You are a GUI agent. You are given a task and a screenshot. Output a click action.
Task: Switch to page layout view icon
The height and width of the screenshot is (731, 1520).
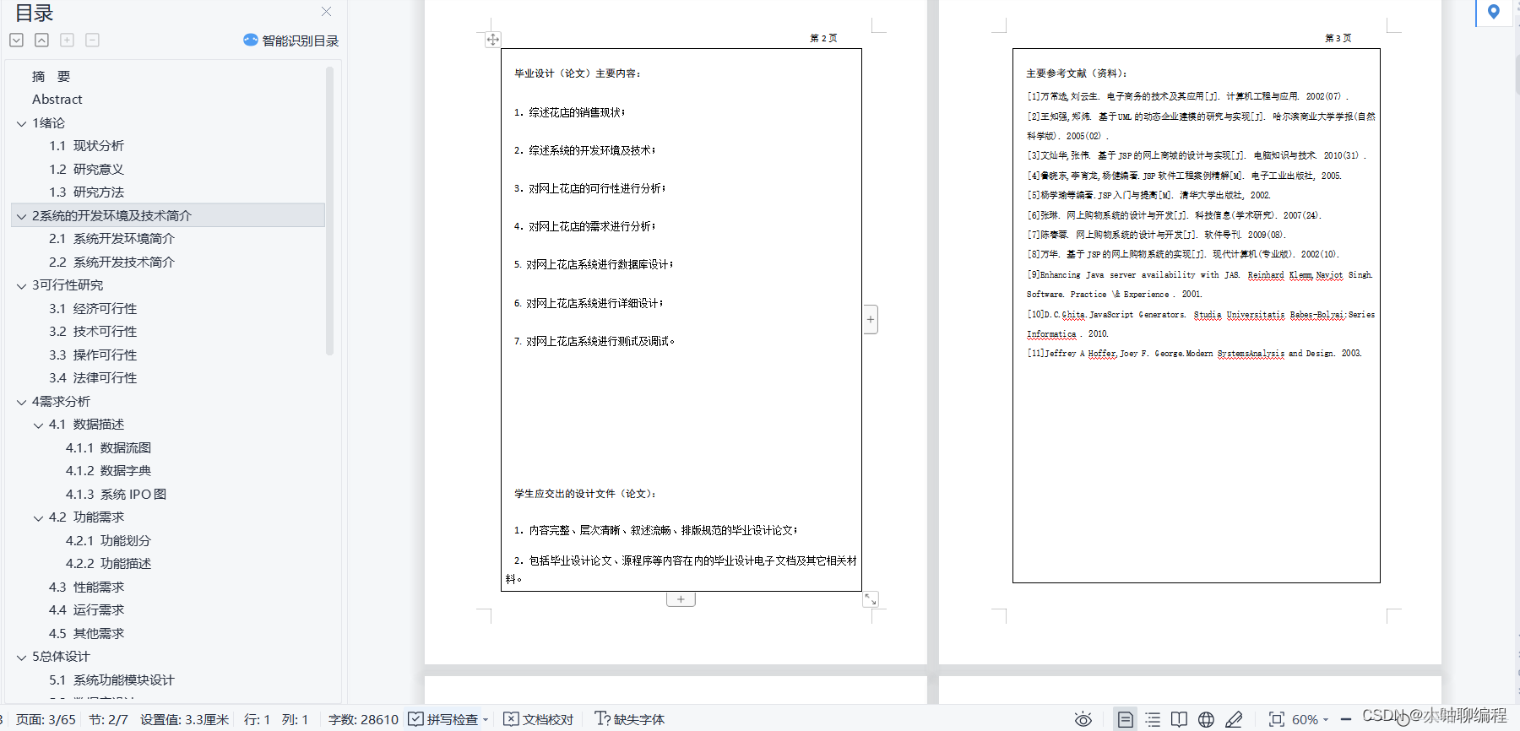[1126, 719]
